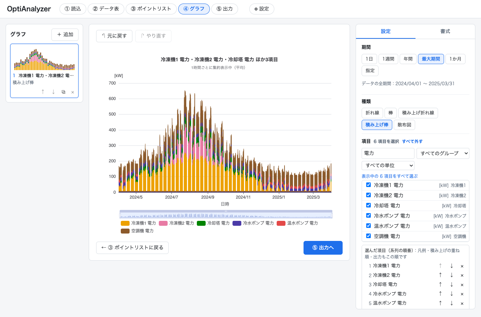481x317 pixels.
Task: Open the ③ ポイントリスト step
Action: click(151, 9)
